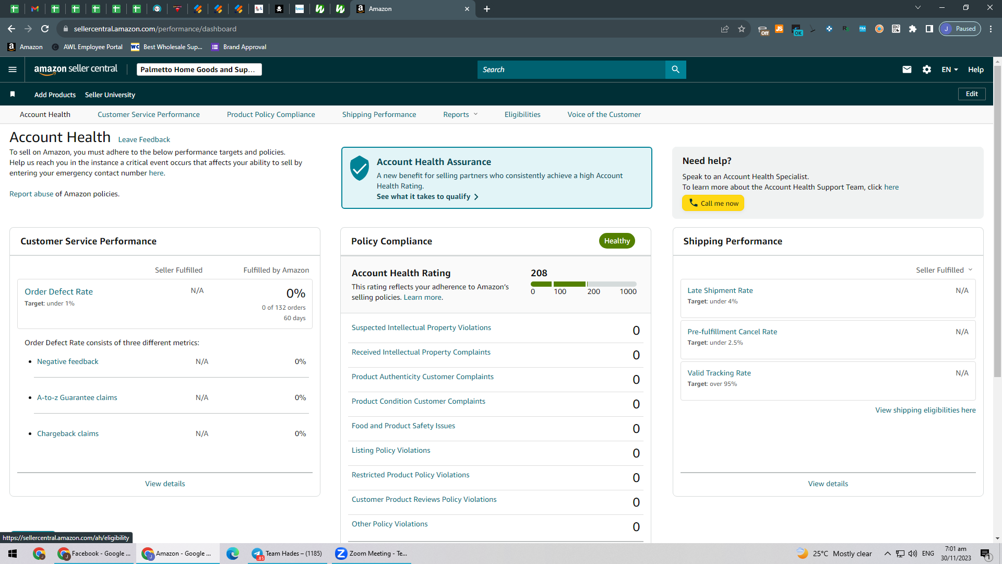The image size is (1002, 564).
Task: Open Late Shipment Rate link
Action: (x=720, y=290)
